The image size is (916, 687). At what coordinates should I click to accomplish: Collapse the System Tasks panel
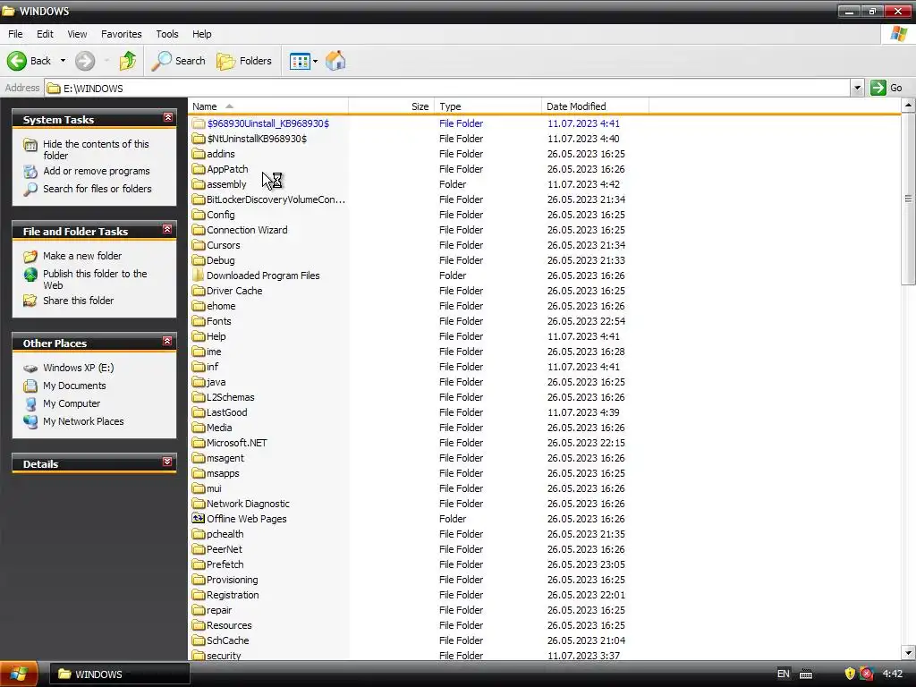click(x=167, y=117)
